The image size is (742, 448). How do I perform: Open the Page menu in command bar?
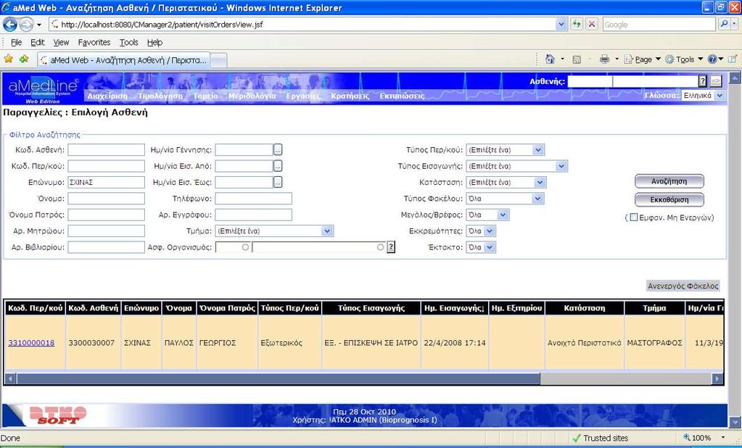point(642,59)
